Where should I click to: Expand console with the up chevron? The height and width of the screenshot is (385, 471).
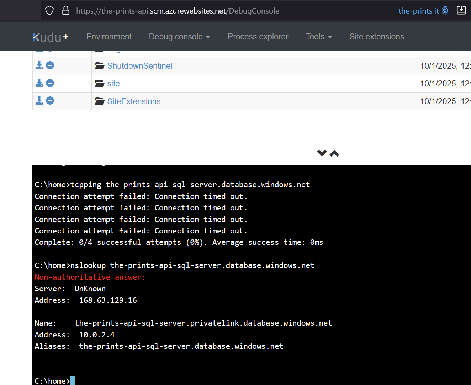(334, 153)
